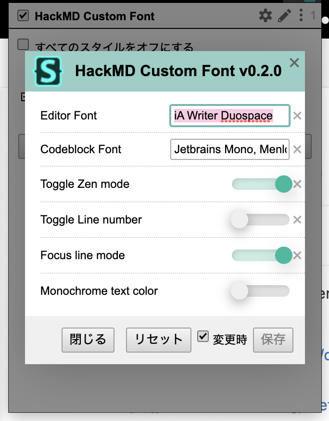This screenshot has height=421, width=329.
Task: Disable the Toggle Zen mode switch
Action: pyautogui.click(x=262, y=184)
